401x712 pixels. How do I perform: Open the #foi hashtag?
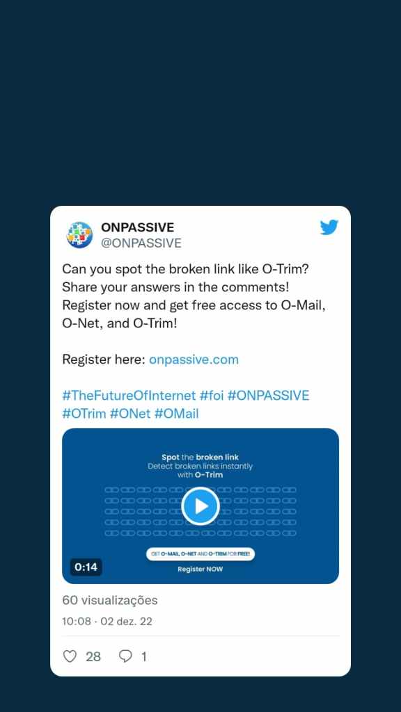tap(212, 396)
